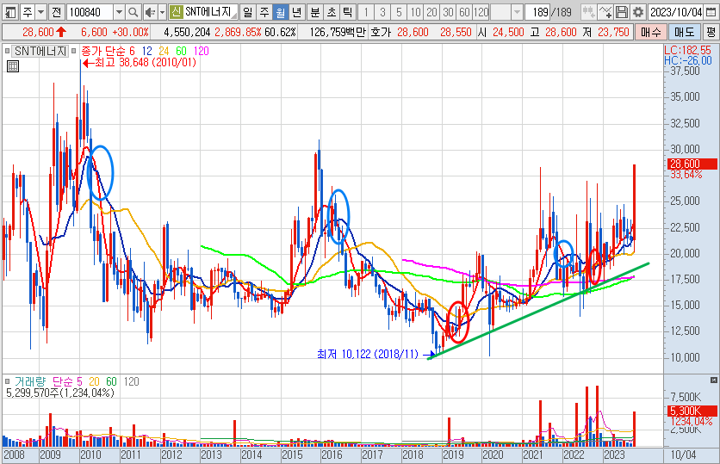Click the 최고 38,648 (2010/01) label
The width and height of the screenshot is (720, 464).
click(146, 63)
